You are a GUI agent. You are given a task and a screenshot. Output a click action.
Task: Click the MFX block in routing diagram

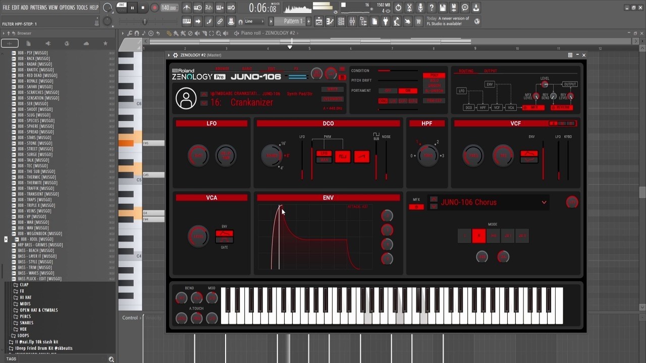[533, 107]
